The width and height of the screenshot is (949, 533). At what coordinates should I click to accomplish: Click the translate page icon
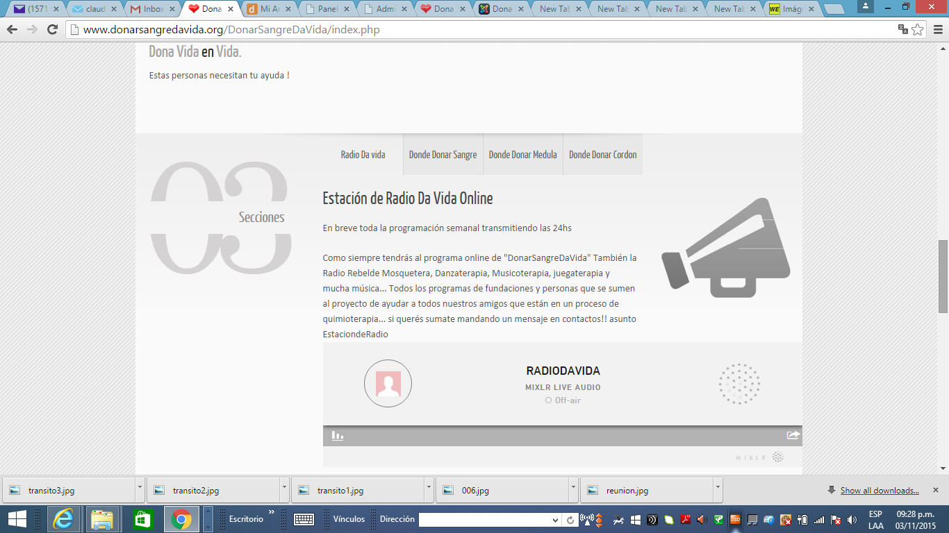coord(902,29)
